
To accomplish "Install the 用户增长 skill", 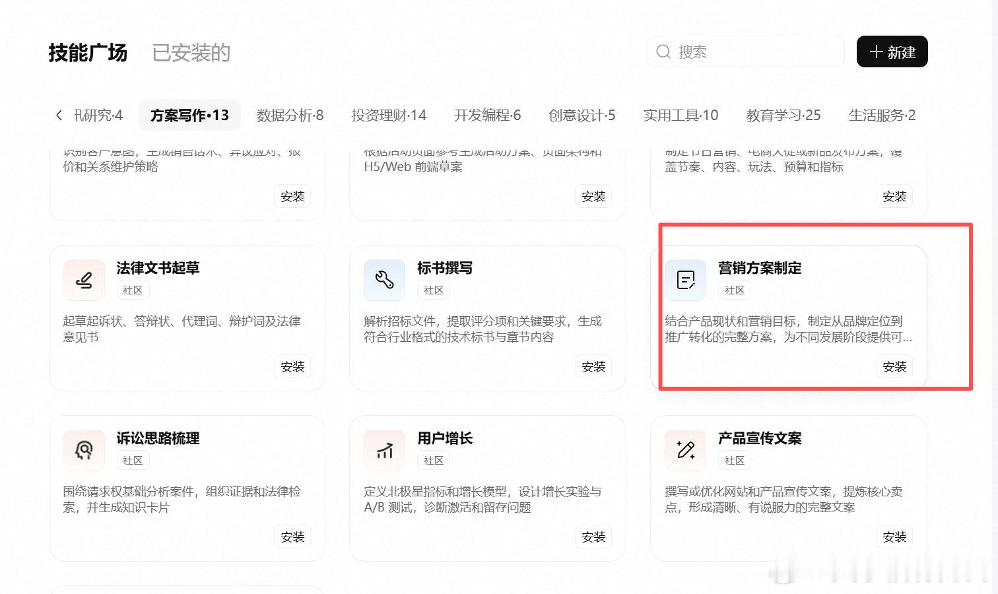I will coord(593,537).
